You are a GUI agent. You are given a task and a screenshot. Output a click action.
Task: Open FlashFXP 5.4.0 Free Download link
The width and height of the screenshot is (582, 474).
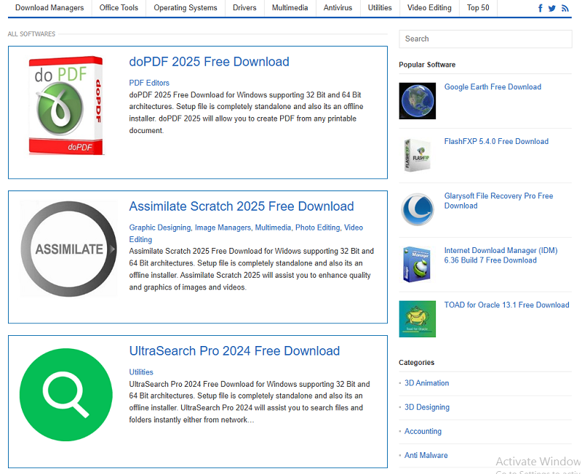coord(496,141)
